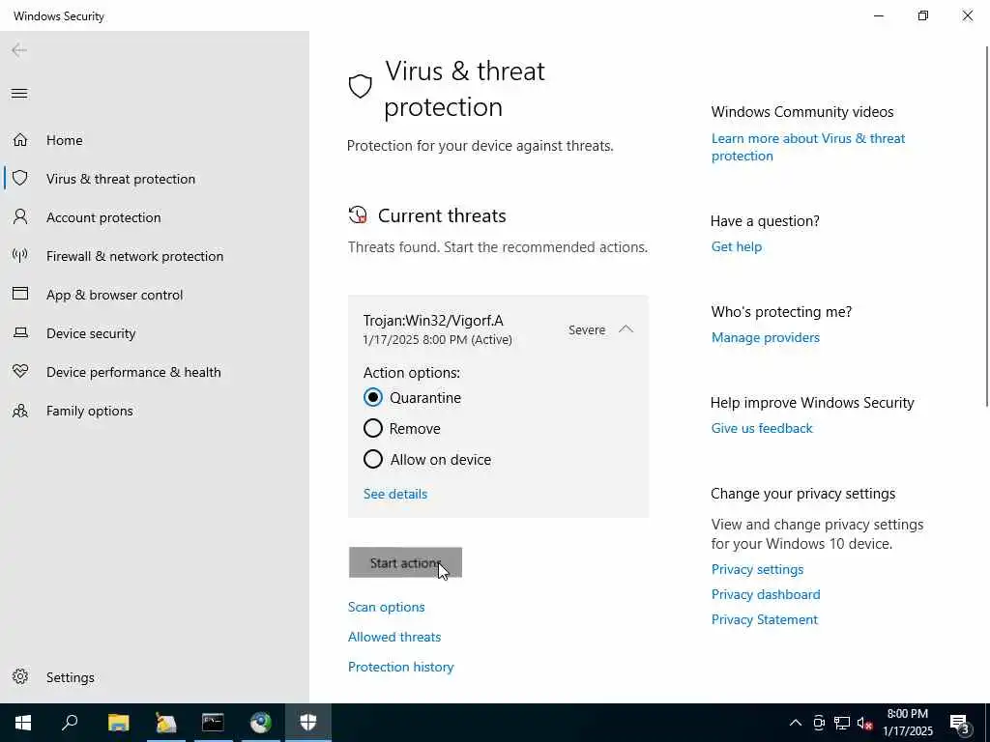Viewport: 990px width, 742px height.
Task: Open Settings in the sidebar
Action: (70, 677)
